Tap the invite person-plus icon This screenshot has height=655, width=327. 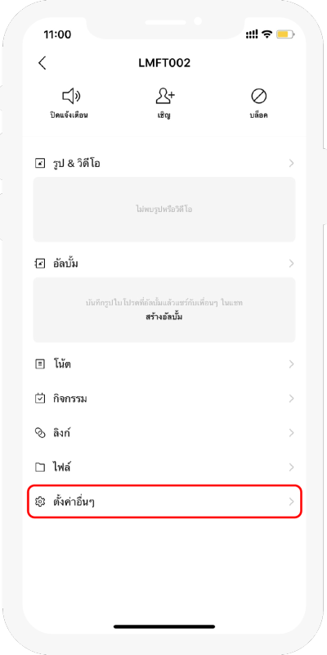(x=165, y=97)
